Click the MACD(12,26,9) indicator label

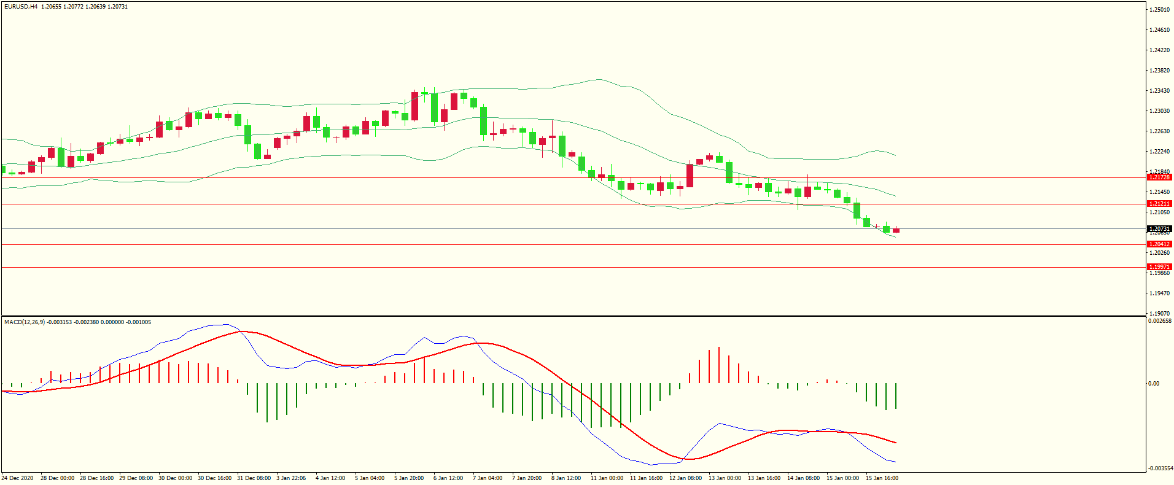point(24,322)
